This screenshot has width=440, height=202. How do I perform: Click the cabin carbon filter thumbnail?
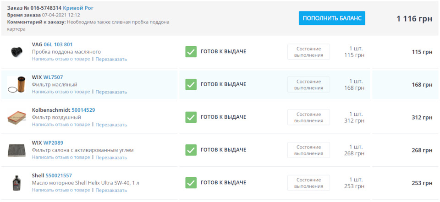click(16, 150)
